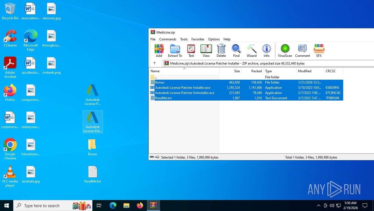Click the Info toolbar icon

(266, 51)
